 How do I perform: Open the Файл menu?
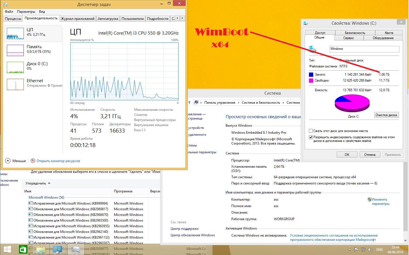pyautogui.click(x=9, y=12)
